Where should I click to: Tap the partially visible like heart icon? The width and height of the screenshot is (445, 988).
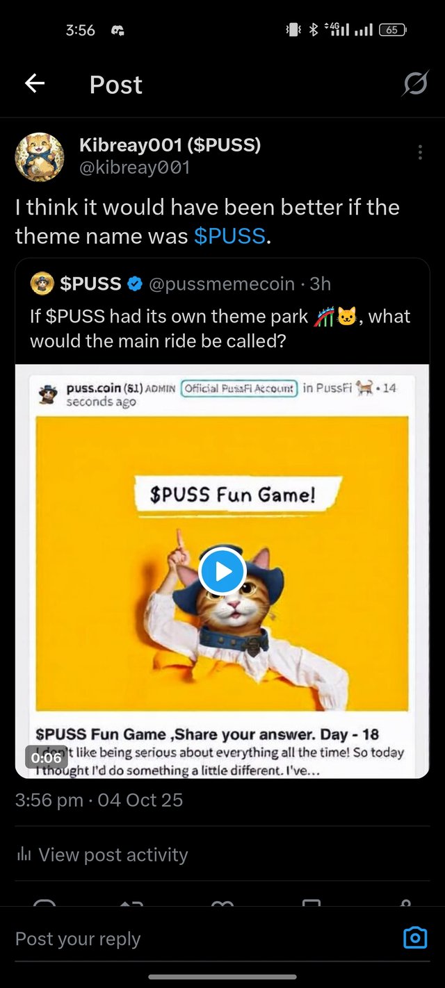click(222, 903)
